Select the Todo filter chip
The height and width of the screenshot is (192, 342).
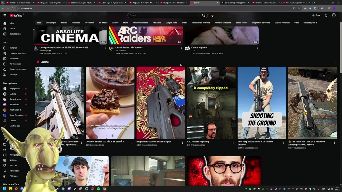pos(39,23)
